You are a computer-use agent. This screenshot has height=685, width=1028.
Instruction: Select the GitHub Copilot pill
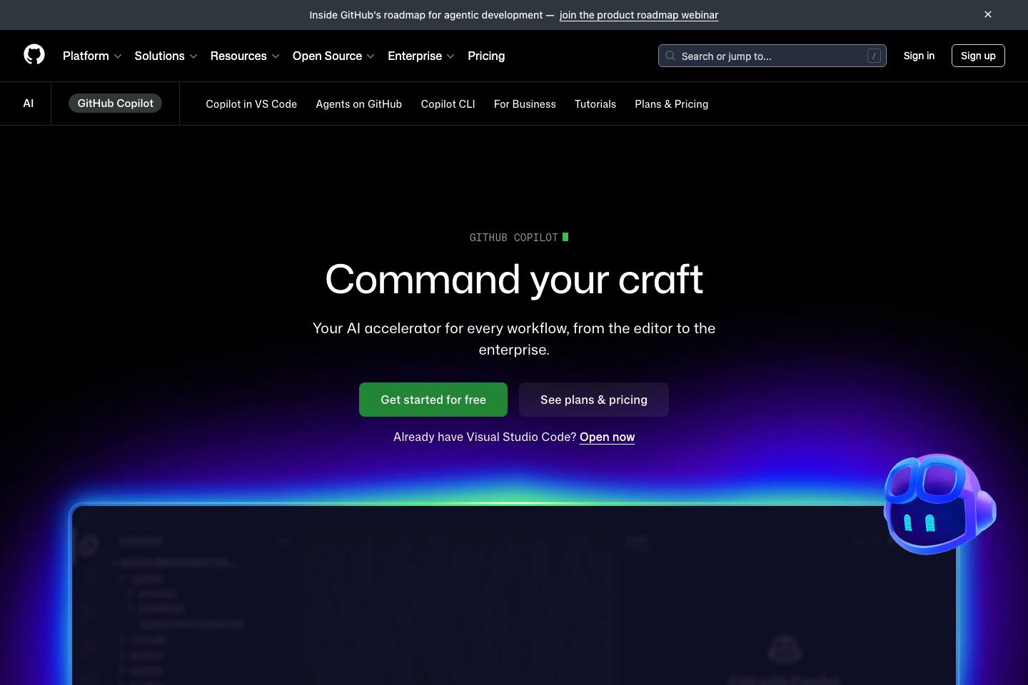pyautogui.click(x=115, y=103)
